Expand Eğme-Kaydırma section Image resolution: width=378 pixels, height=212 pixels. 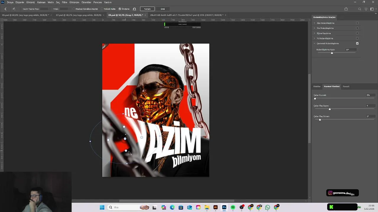315,33
